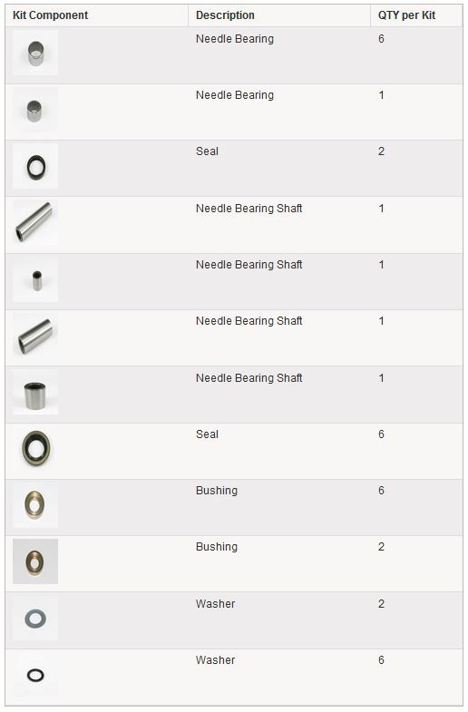Image resolution: width=468 pixels, height=712 pixels.
Task: Select the first Needle Bearing description text
Action: point(235,39)
